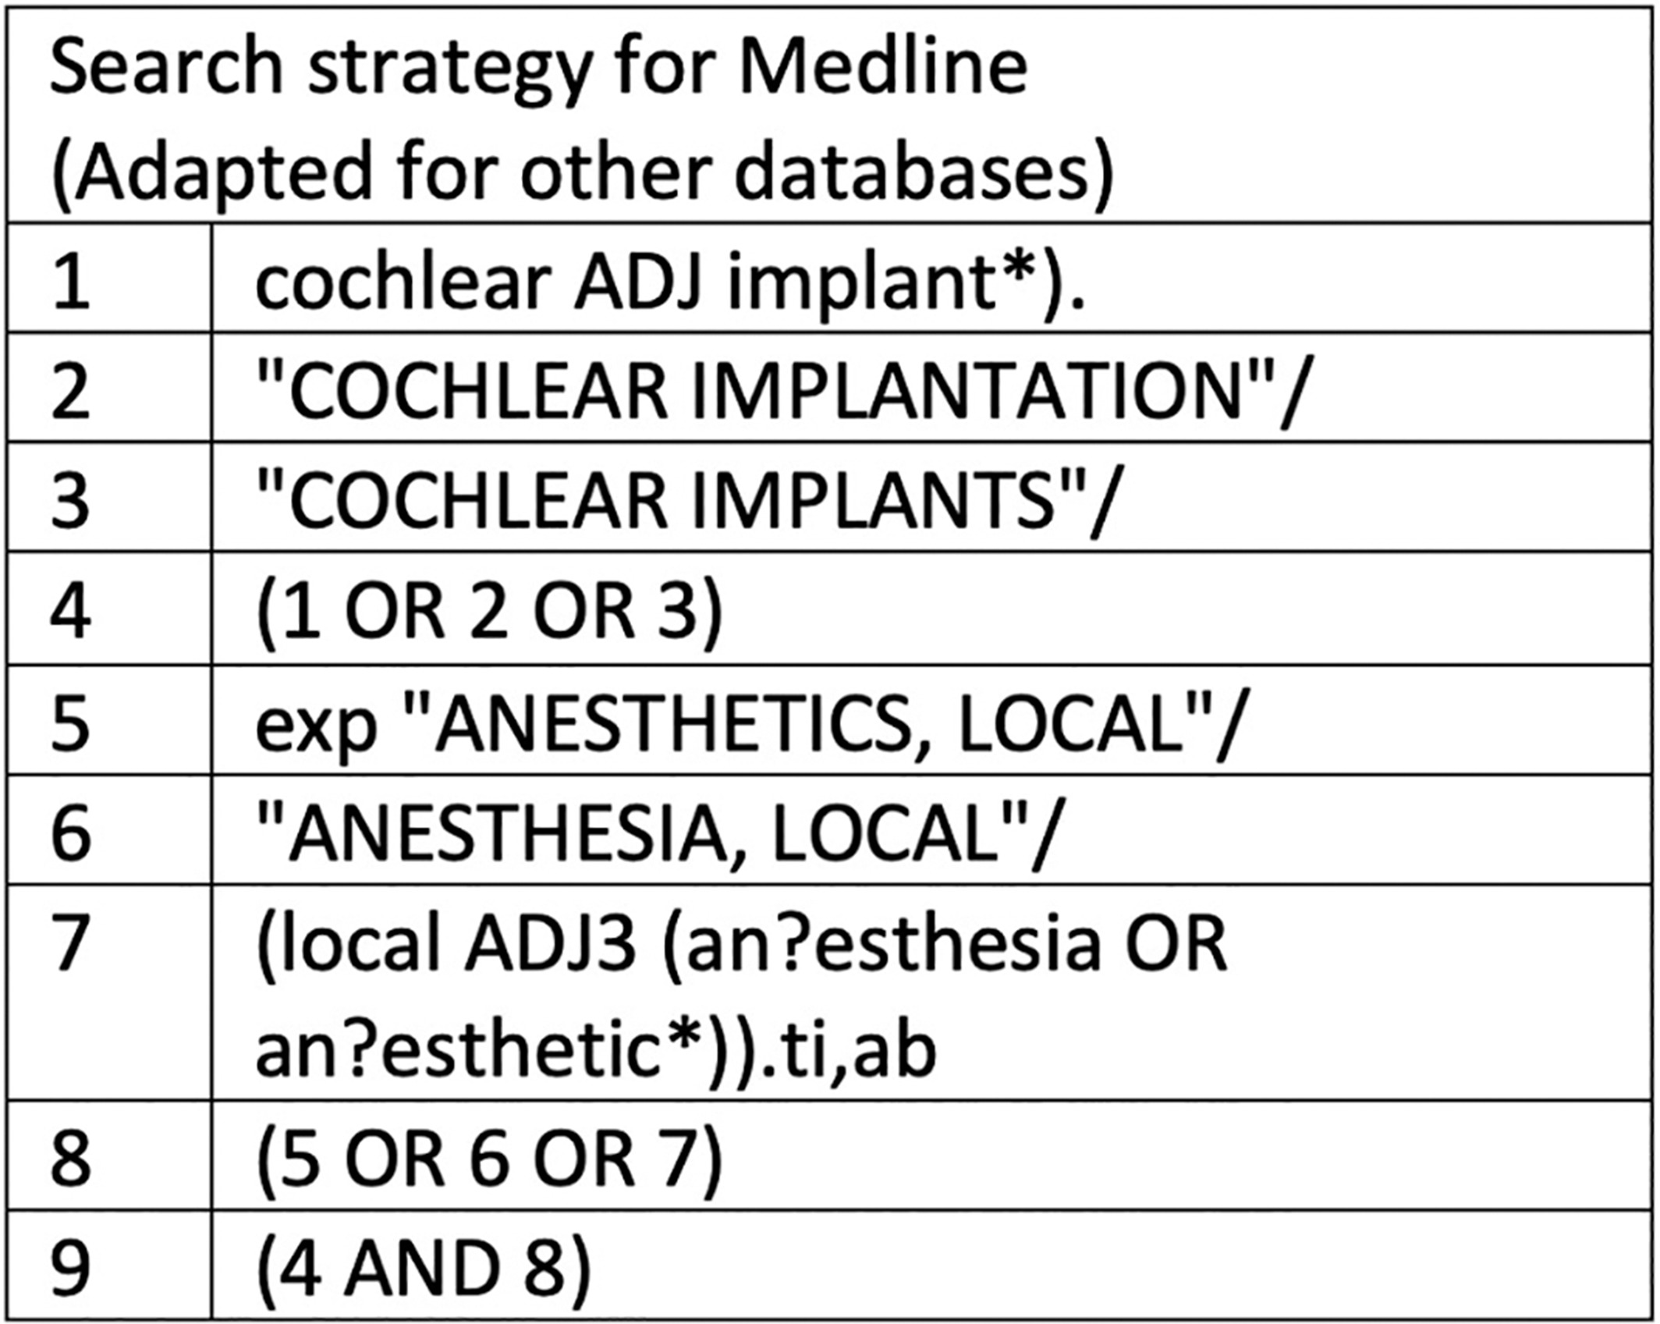Viewport: 1660px width, 1324px height.
Task: Click the row 8 number cell
Action: coord(109,1156)
